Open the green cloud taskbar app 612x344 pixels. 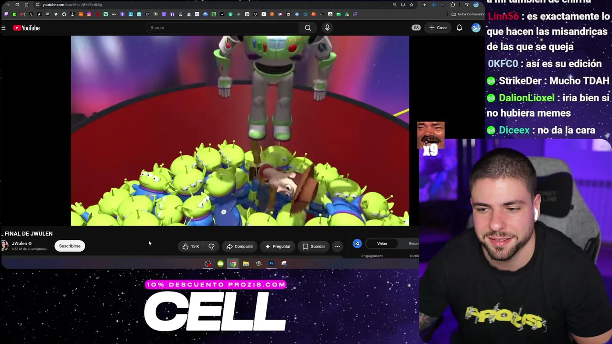click(x=220, y=264)
